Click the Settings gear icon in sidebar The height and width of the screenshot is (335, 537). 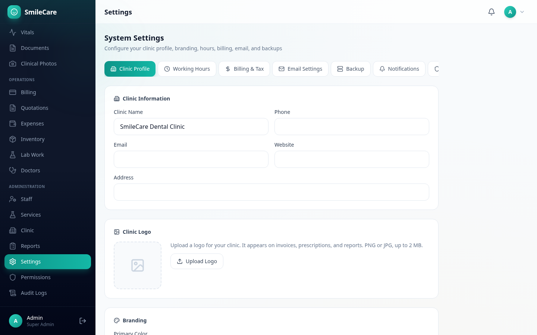click(x=13, y=262)
